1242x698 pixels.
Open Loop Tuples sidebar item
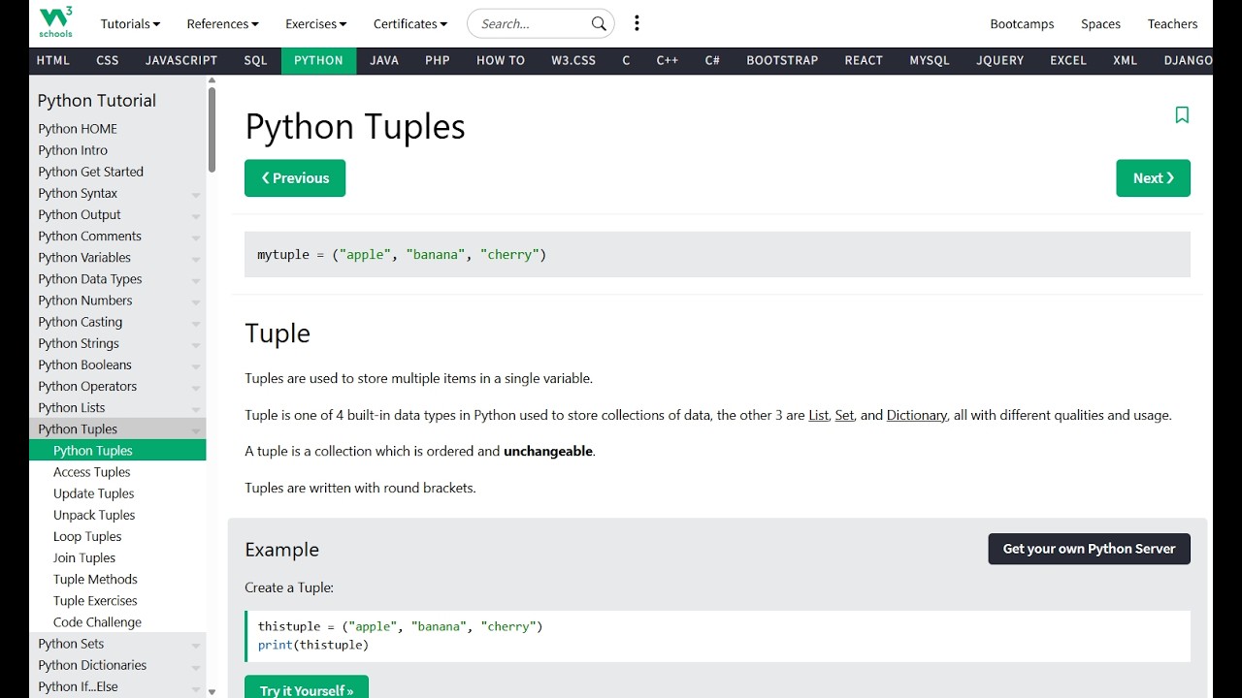pyautogui.click(x=117, y=536)
